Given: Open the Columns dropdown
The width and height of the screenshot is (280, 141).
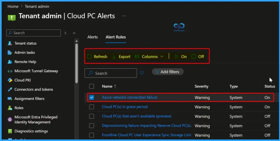Looking at the screenshot, I should [149, 57].
